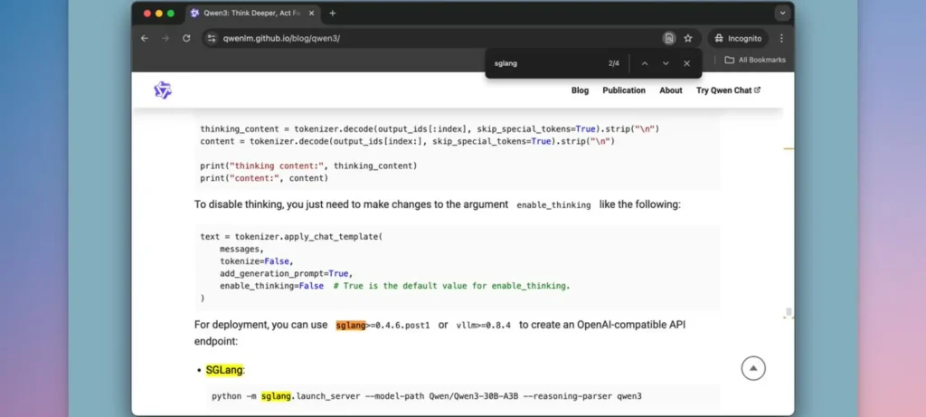Select the Qwen3: Think Deeper tab
The height and width of the screenshot is (417, 926).
click(253, 13)
